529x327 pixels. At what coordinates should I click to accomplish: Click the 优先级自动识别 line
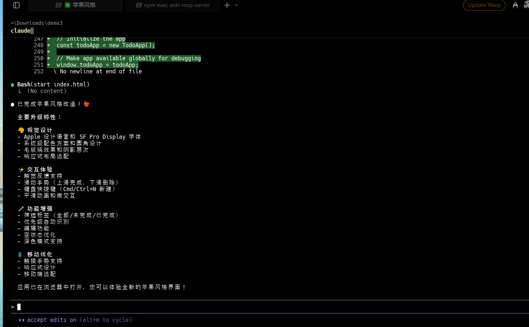(x=43, y=222)
